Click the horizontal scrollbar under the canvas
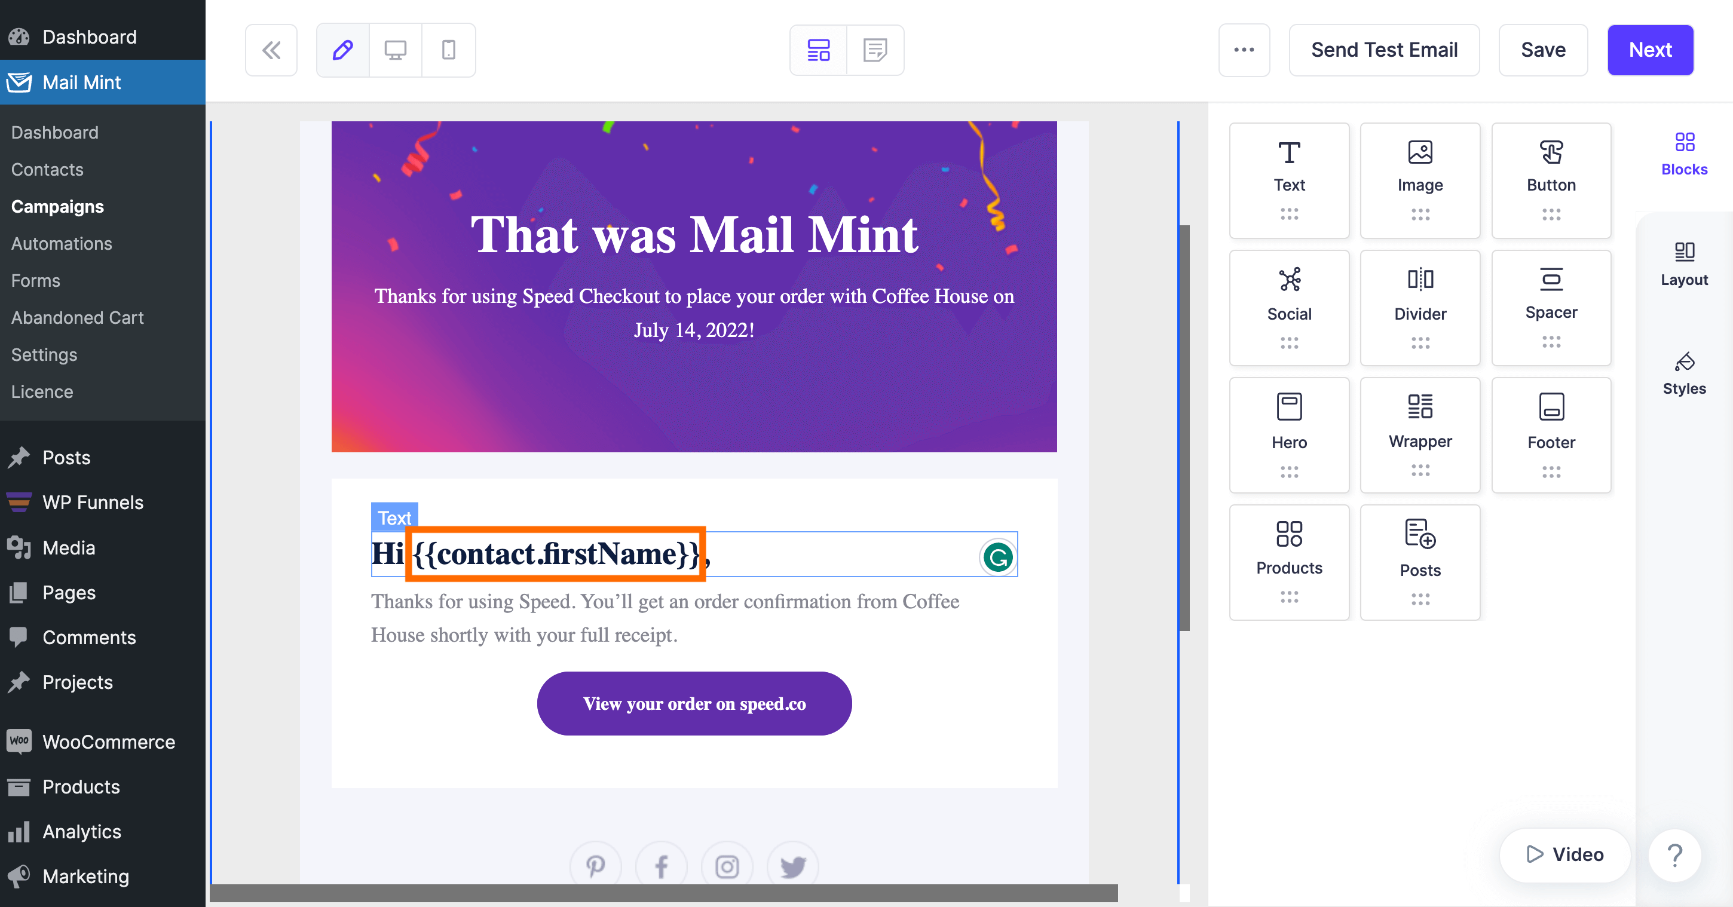Viewport: 1733px width, 907px height. (664, 893)
